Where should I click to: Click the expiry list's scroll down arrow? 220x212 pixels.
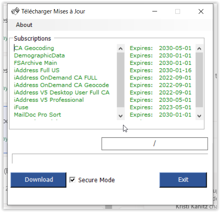point(199,116)
